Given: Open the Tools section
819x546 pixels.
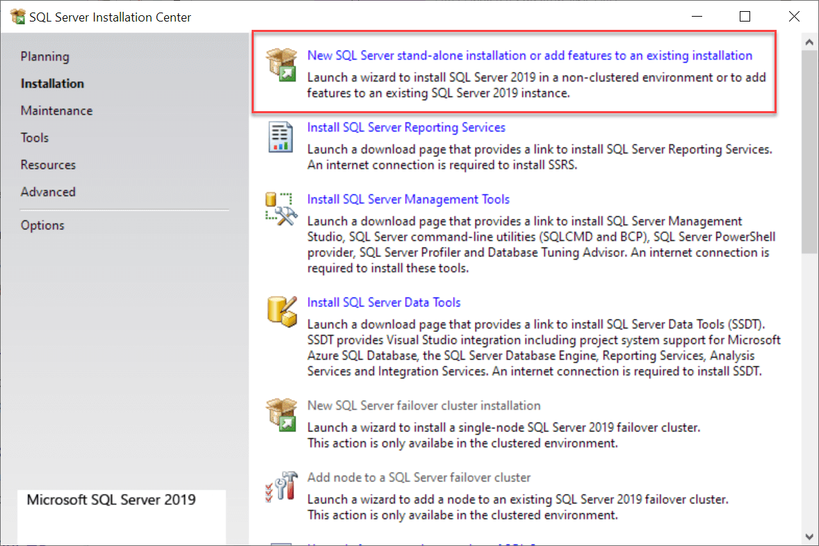Looking at the screenshot, I should pos(35,138).
